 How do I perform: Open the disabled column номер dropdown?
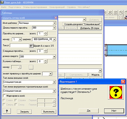tap(19, 67)
